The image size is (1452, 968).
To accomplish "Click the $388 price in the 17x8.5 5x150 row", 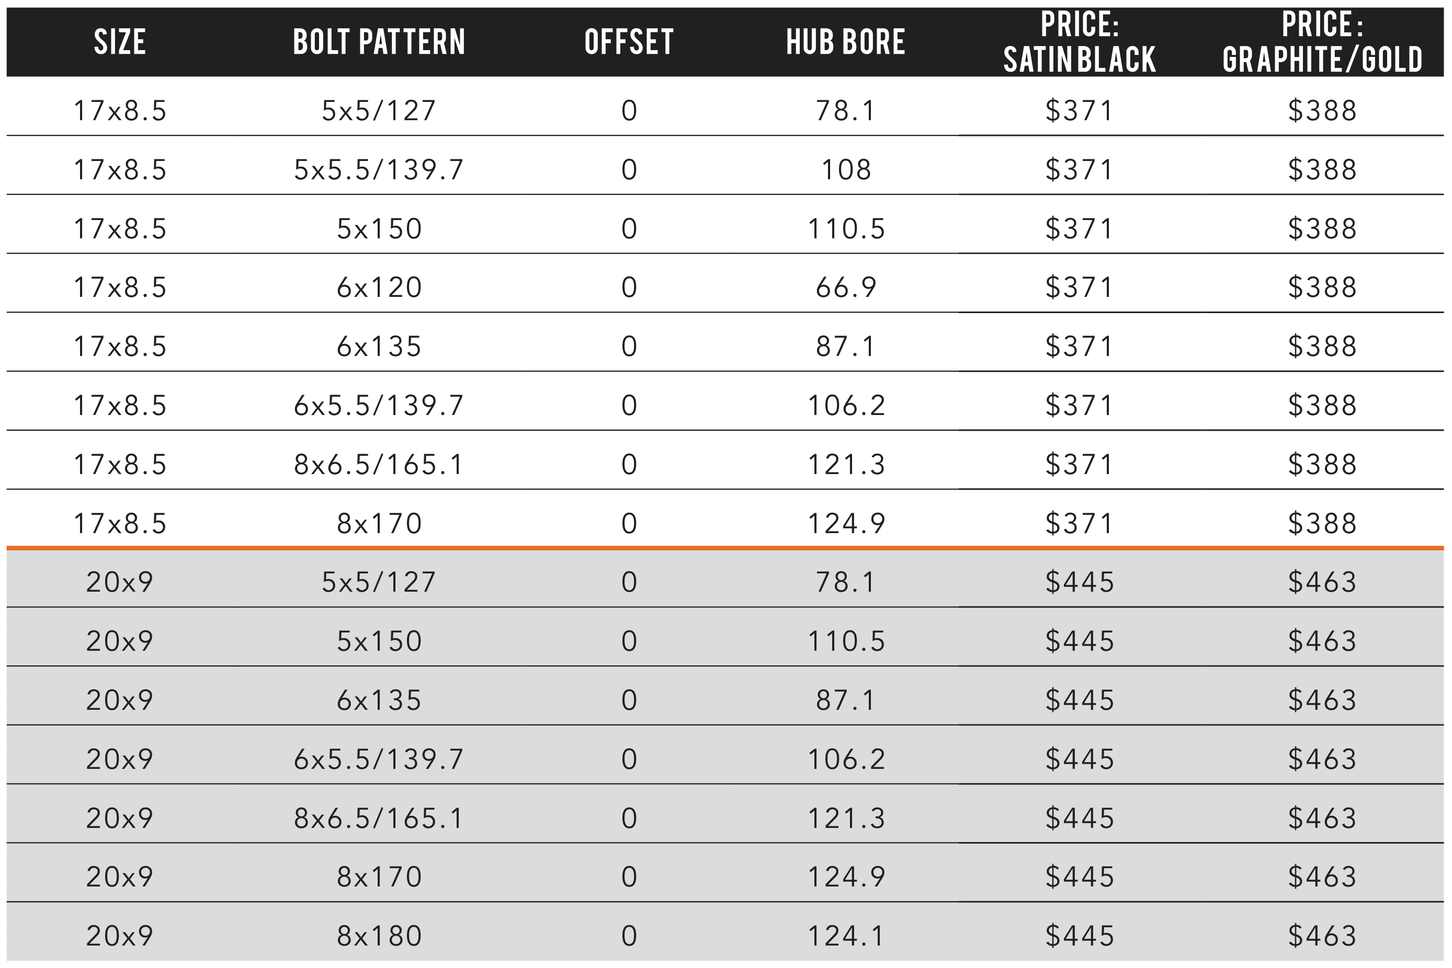I will [1322, 229].
